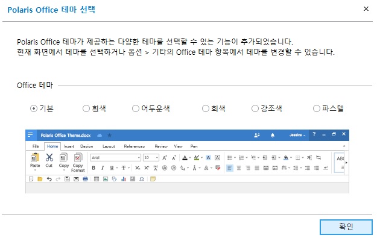377x238 pixels.
Task: Open the font size 10 combo box
Action: 151,157
